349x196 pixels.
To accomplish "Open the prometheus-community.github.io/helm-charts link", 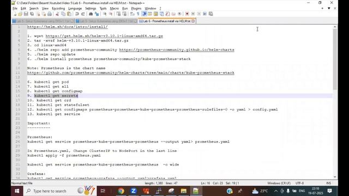I will click(177, 50).
